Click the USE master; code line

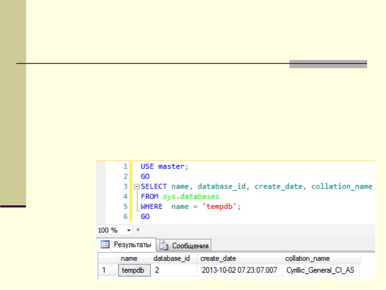click(x=164, y=166)
